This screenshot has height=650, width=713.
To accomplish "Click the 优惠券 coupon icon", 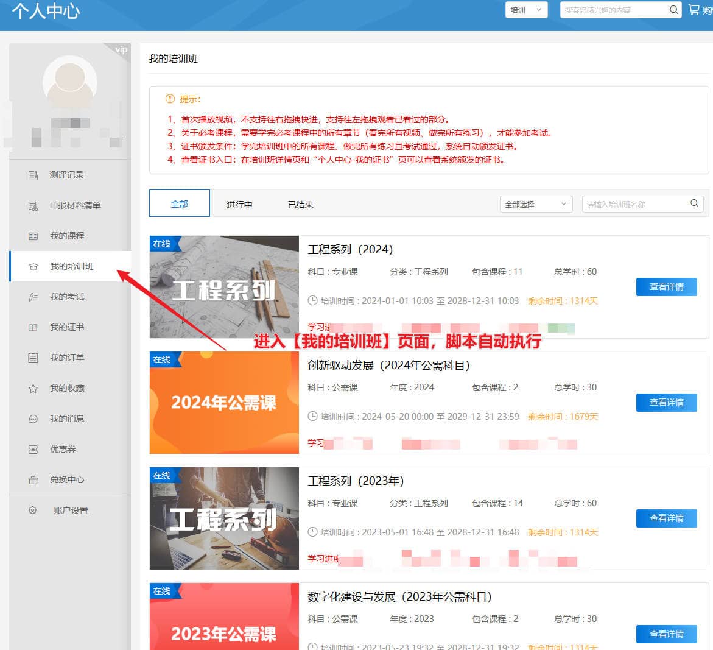I will [33, 450].
